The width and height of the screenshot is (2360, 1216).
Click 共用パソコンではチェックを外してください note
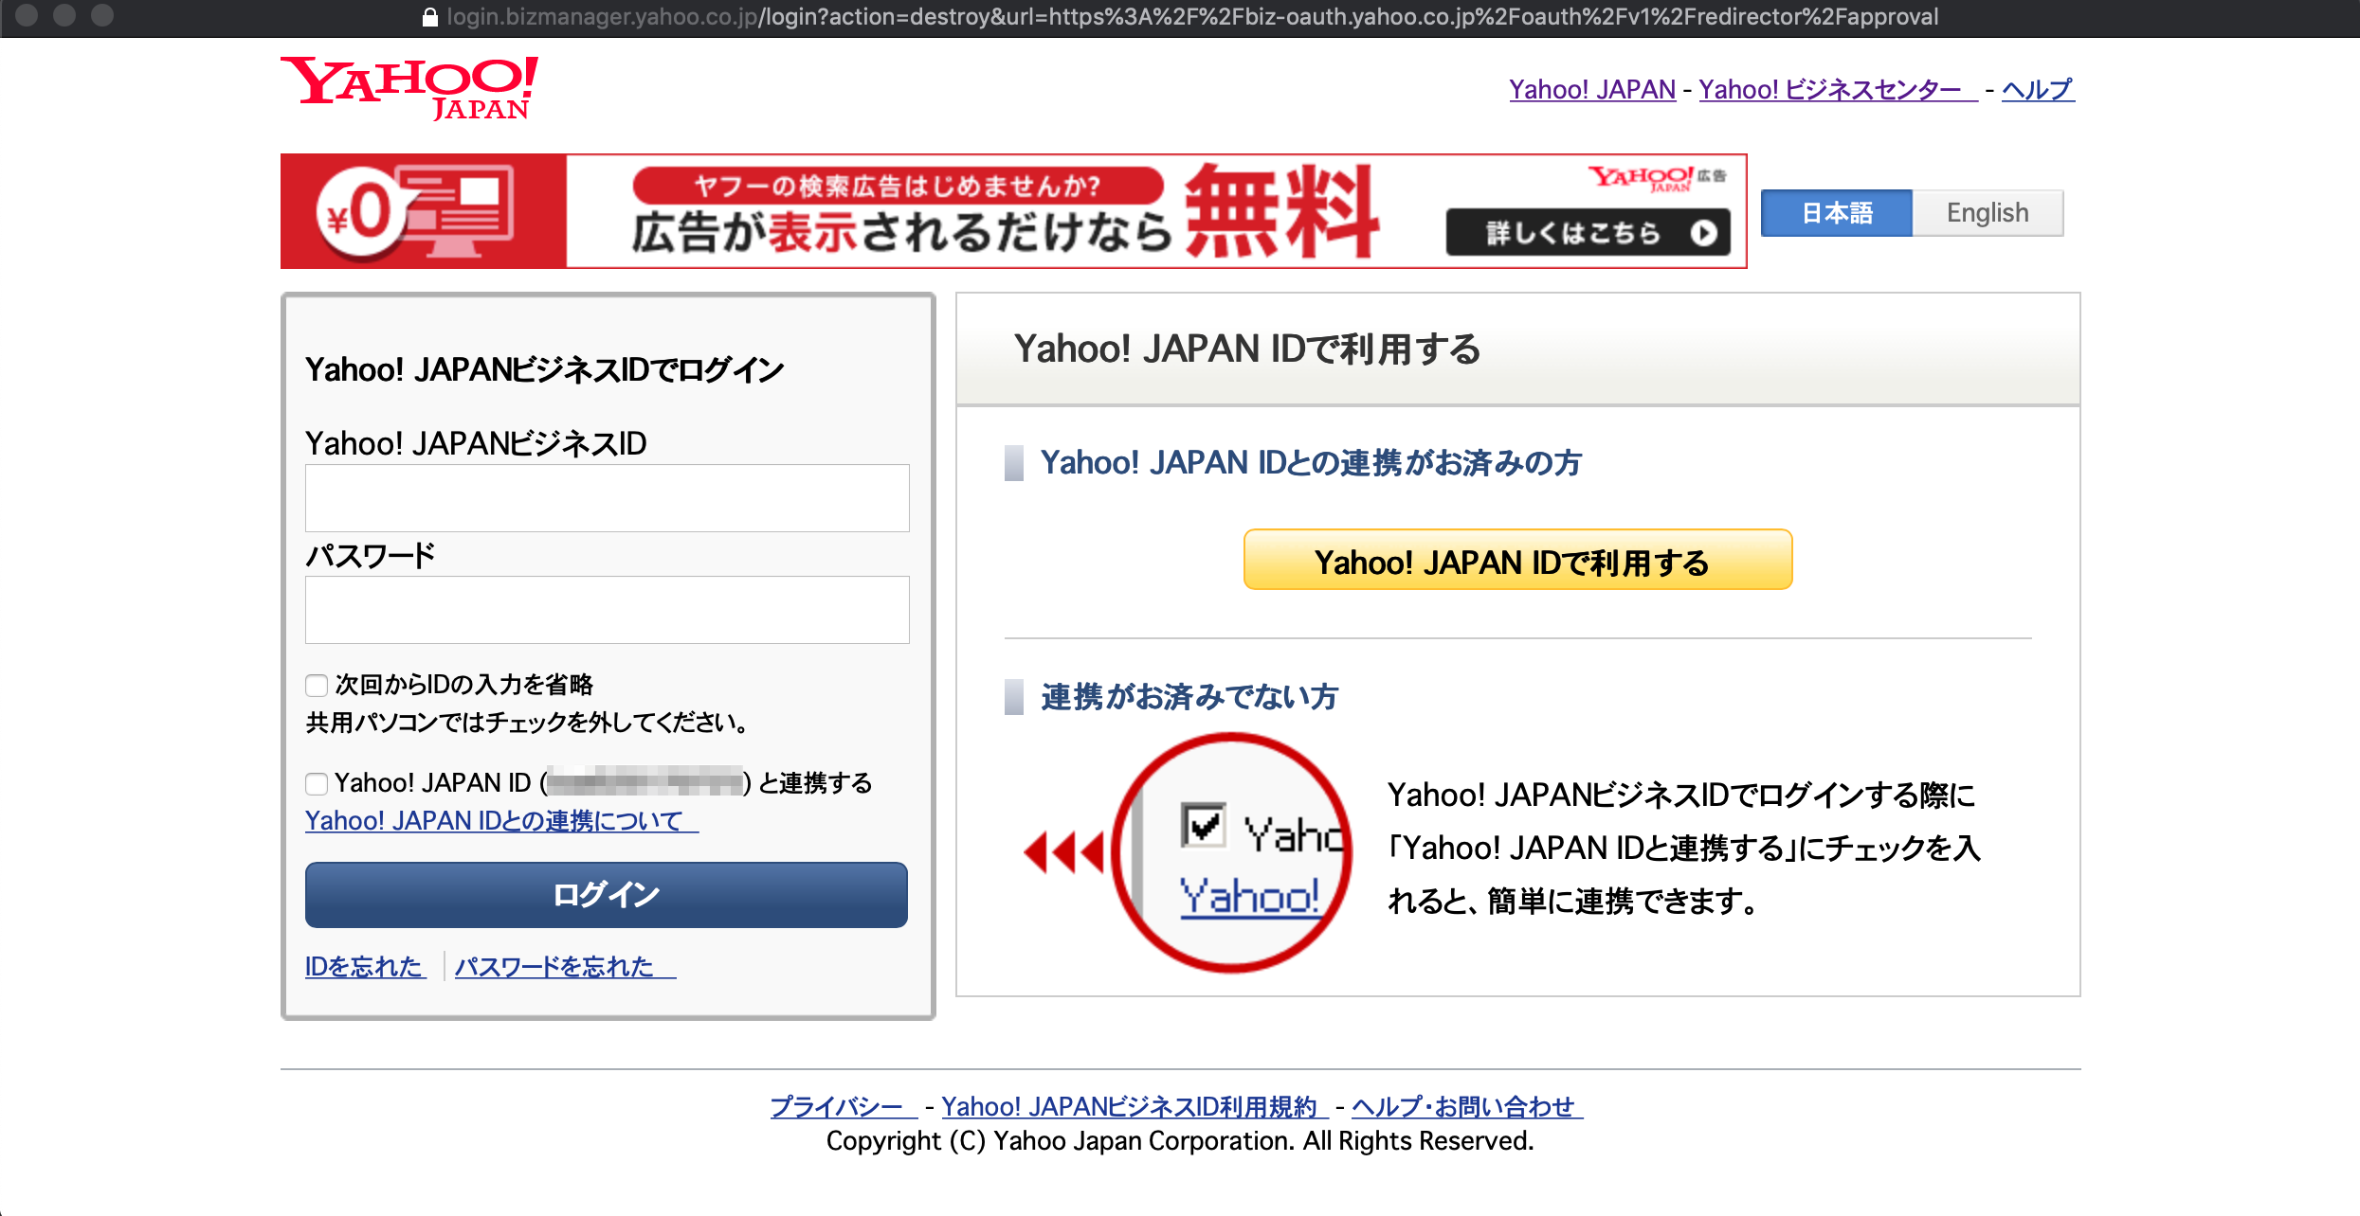point(527,724)
